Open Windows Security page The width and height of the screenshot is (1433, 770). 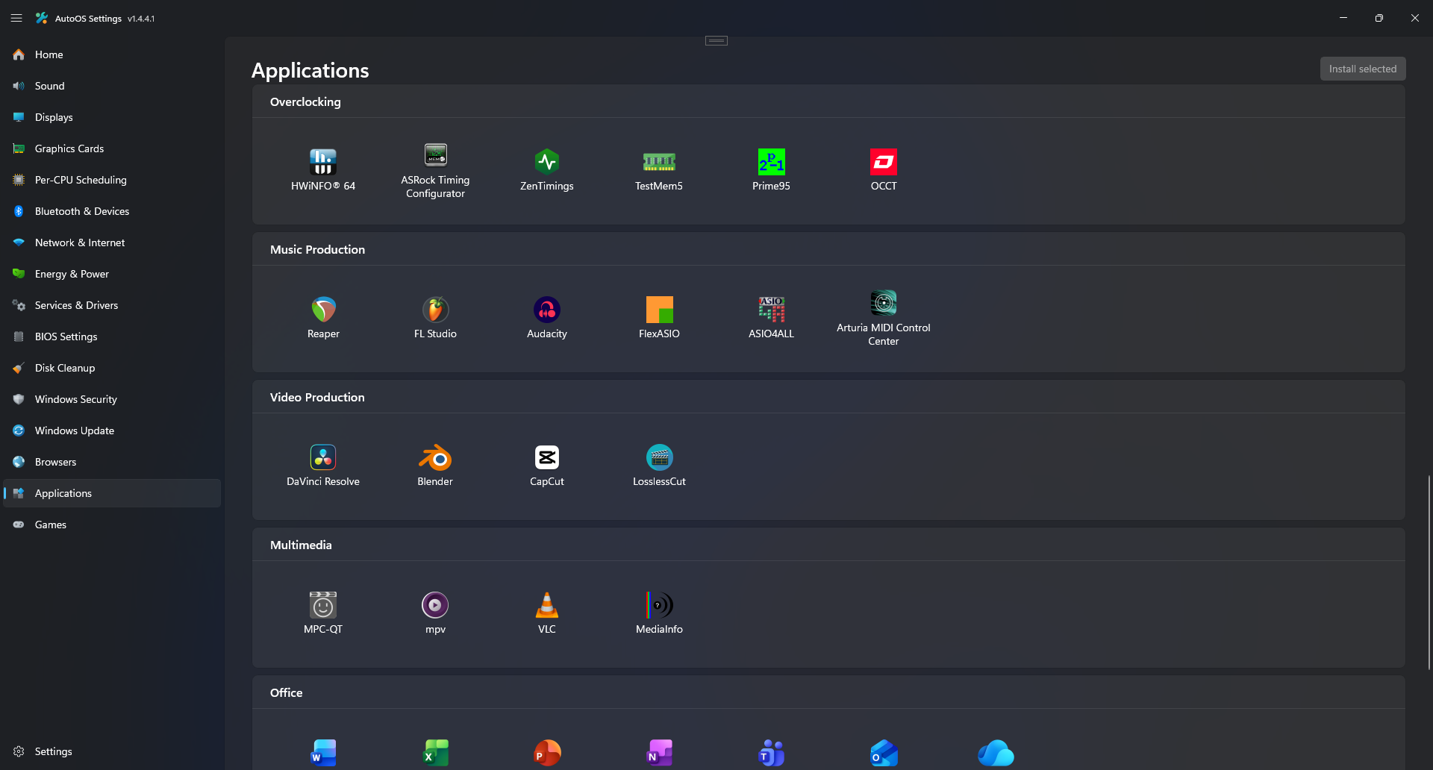click(x=112, y=399)
